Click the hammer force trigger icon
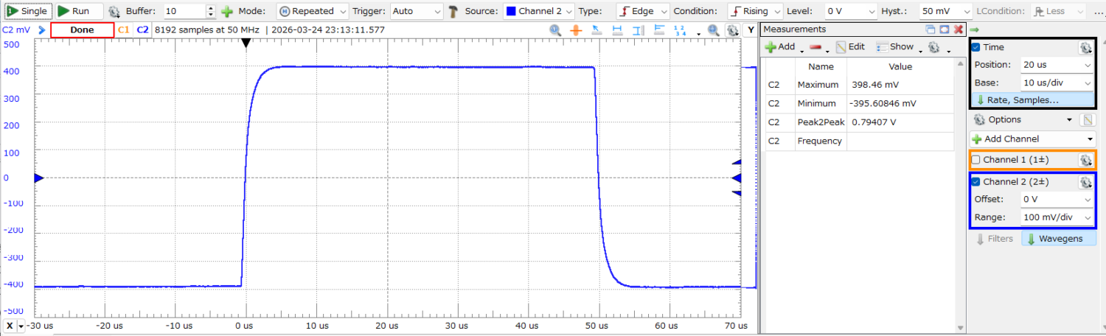Image resolution: width=1106 pixels, height=336 pixels. point(453,12)
